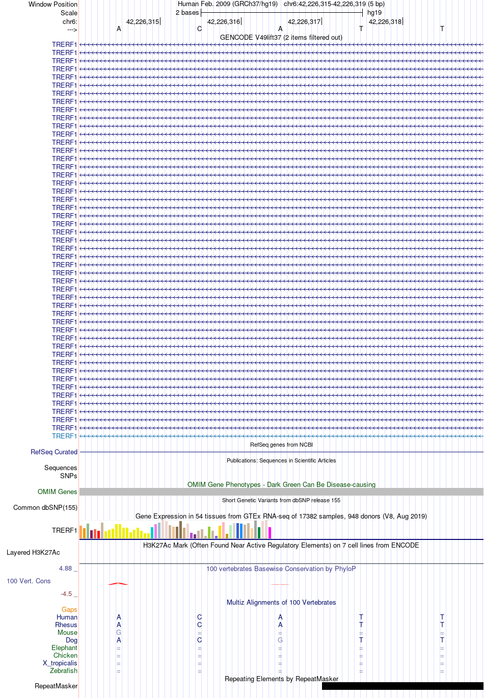Open GENCODE V49lift37 track title
The height and width of the screenshot is (698, 484).
pos(281,38)
